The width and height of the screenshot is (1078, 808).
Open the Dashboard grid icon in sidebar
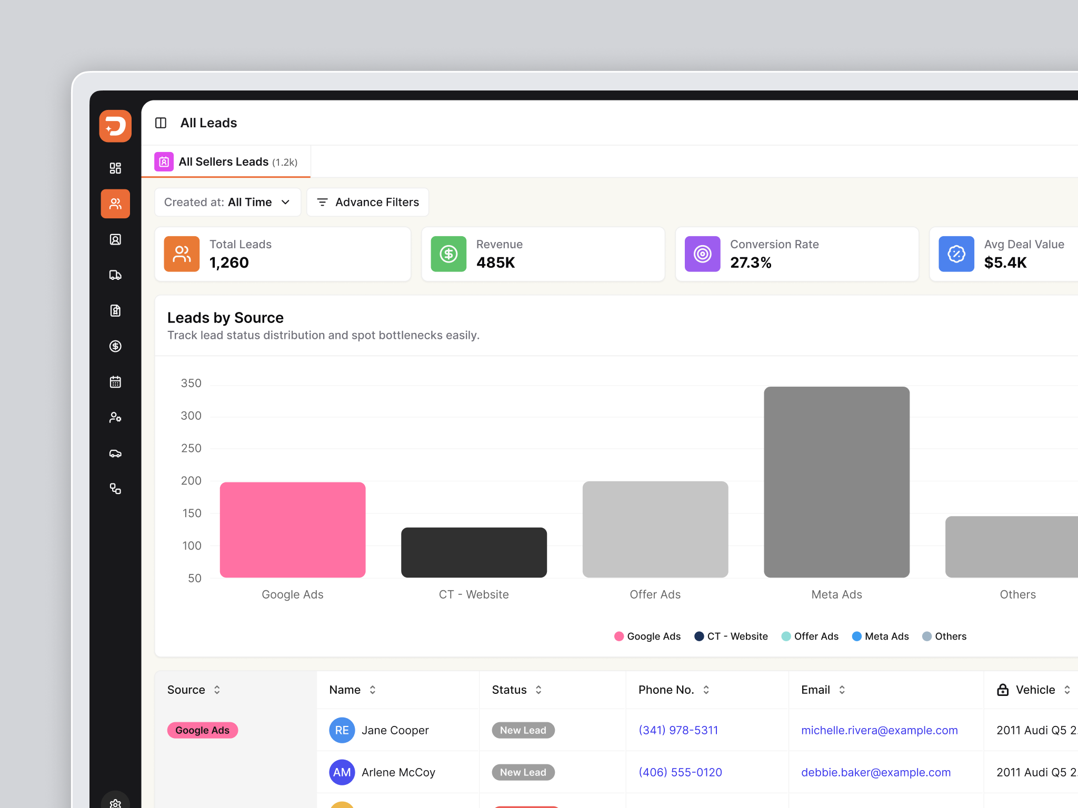[115, 168]
